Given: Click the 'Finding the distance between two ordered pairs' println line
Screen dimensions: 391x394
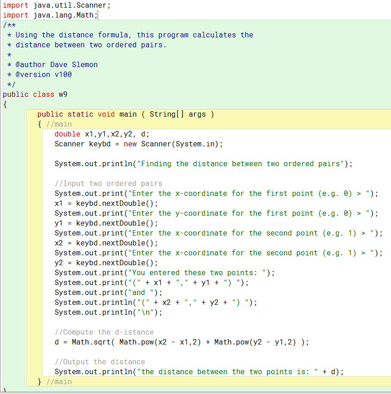Looking at the screenshot, I should point(204,164).
